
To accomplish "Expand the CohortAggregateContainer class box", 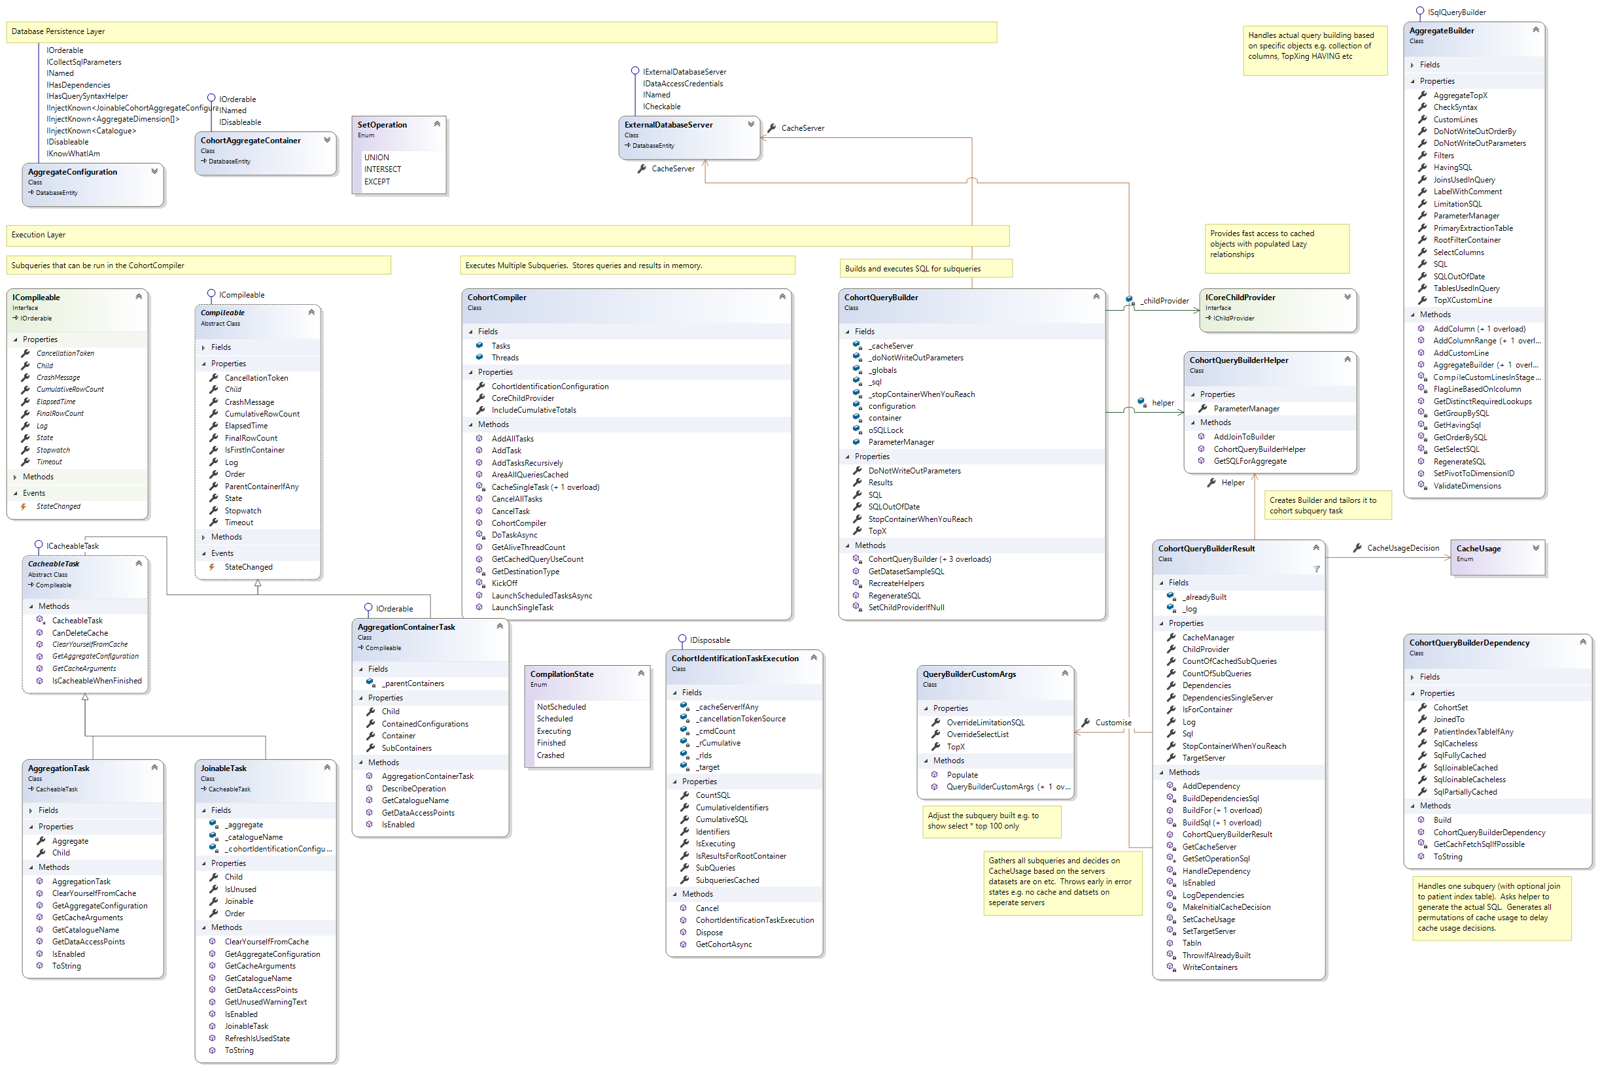I will (327, 139).
